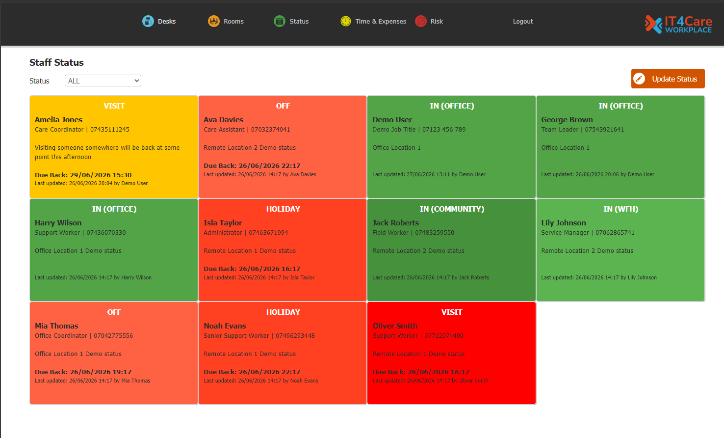Click the Update Status button label
The width and height of the screenshot is (724, 438).
(674, 79)
